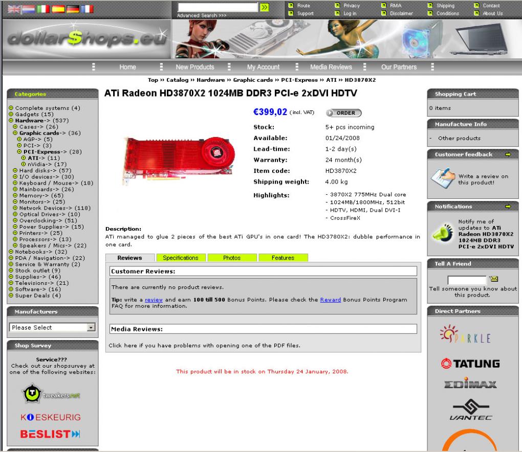Click the Catalog breadcrumb link

tap(178, 80)
